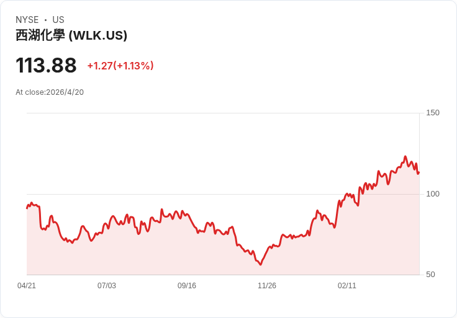The height and width of the screenshot is (318, 457).
Task: Click the lowest point of the price line
Action: 261,265
